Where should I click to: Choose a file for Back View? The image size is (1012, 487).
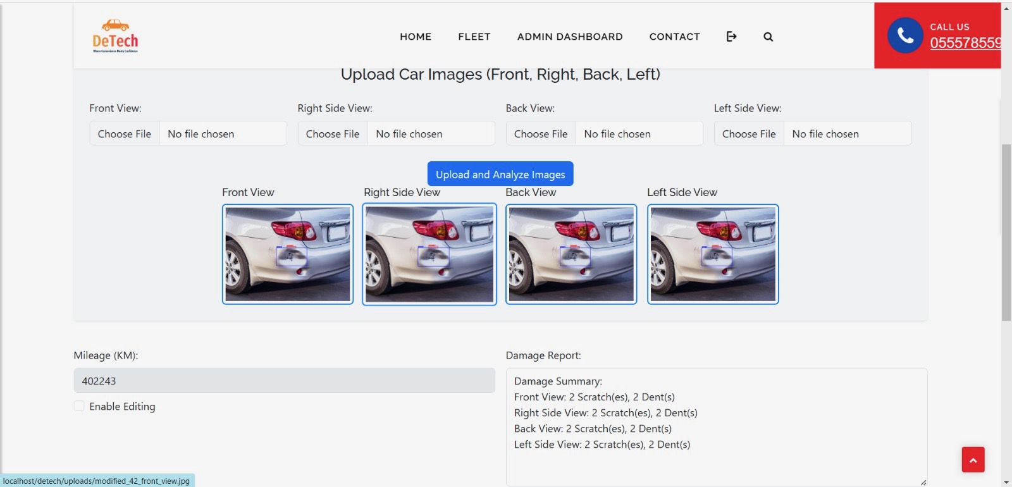click(x=541, y=134)
